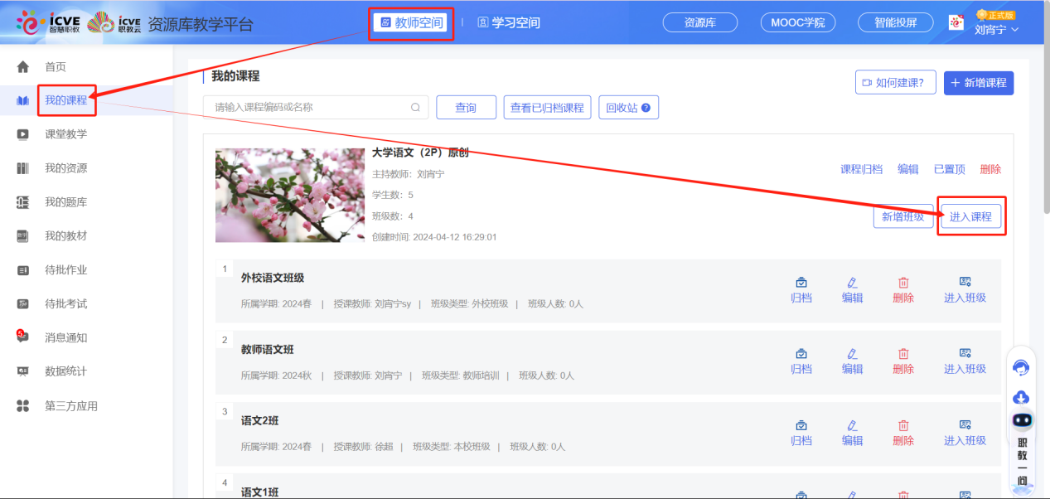Click the cloud download floating icon

click(x=1020, y=397)
